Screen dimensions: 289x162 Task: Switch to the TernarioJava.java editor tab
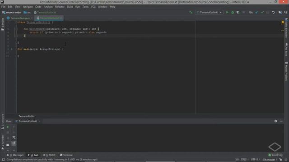tap(20, 18)
